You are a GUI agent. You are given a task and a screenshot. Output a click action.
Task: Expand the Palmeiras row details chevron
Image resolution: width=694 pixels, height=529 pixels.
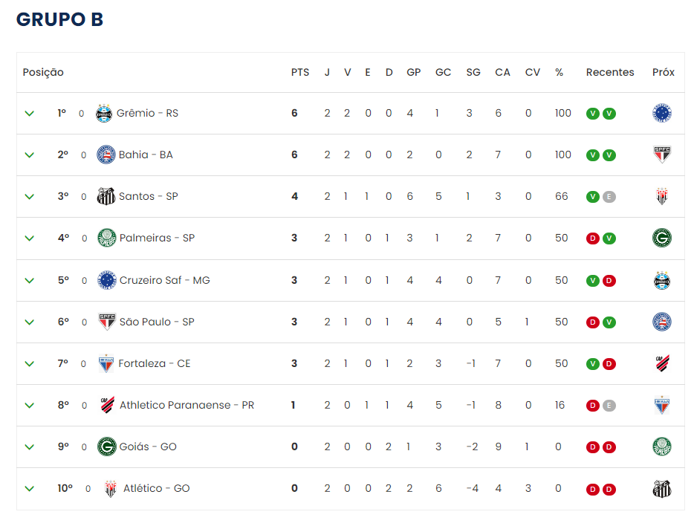30,238
